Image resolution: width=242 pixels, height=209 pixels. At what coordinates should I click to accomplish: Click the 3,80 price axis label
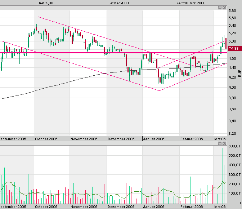(232, 98)
